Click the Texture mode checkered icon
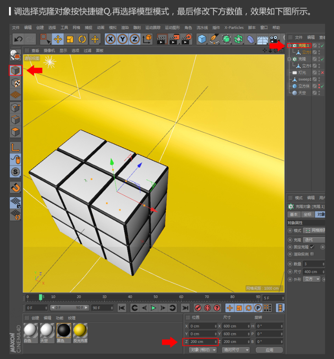The image size is (334, 359). pos(15,83)
